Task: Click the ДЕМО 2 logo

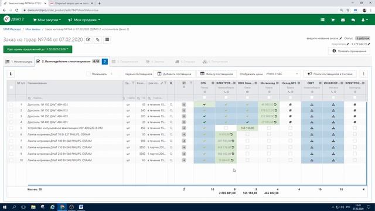Action: [13, 19]
